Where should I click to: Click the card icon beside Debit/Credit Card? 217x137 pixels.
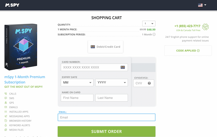click(93, 47)
